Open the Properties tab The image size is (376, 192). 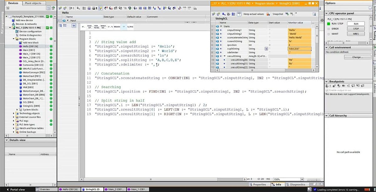point(258,185)
